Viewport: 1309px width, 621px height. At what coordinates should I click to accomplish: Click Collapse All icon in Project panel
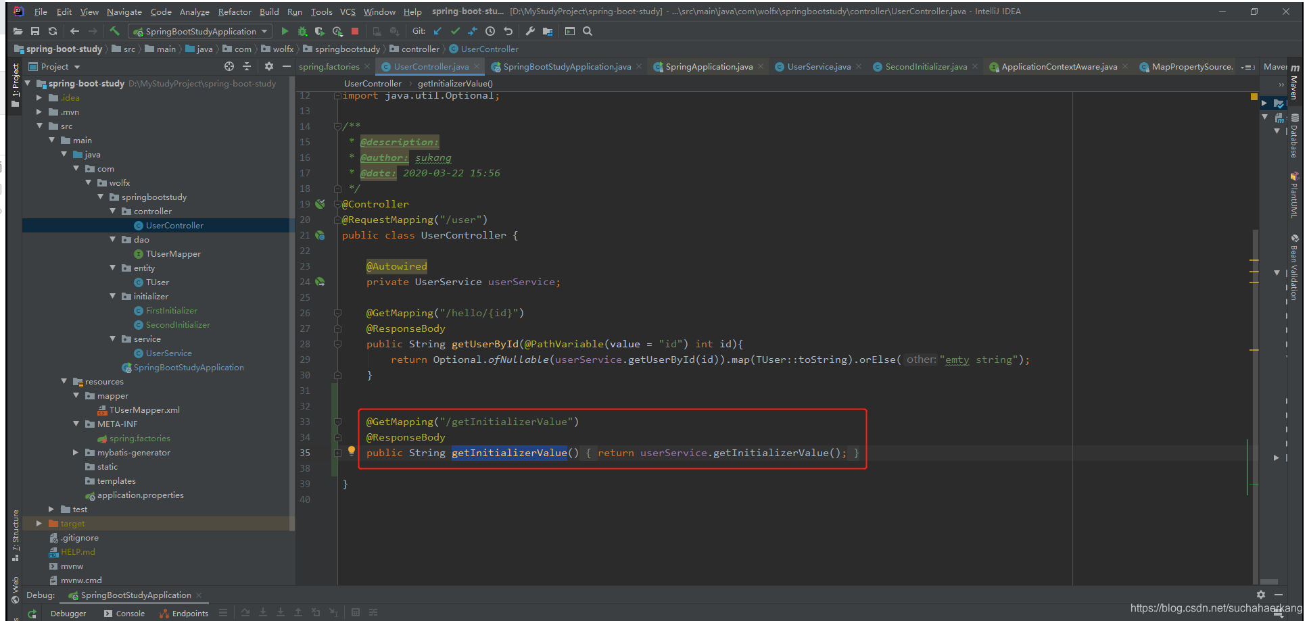pos(247,66)
